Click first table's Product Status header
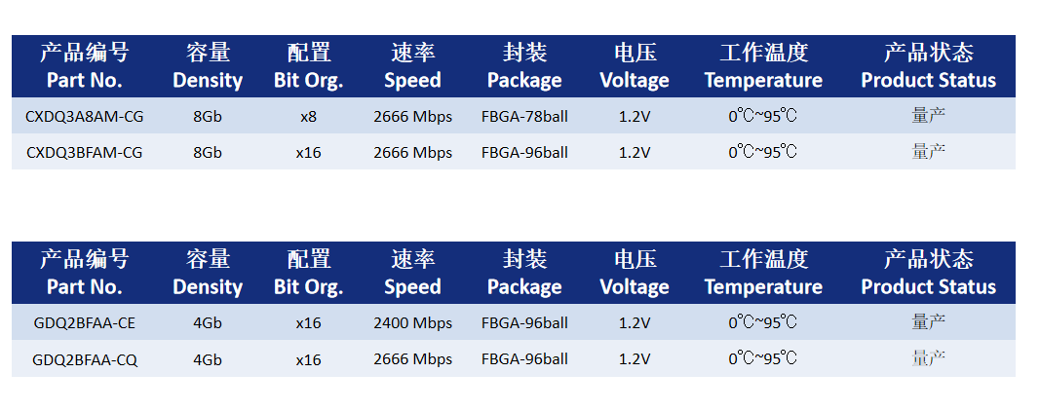 [929, 66]
